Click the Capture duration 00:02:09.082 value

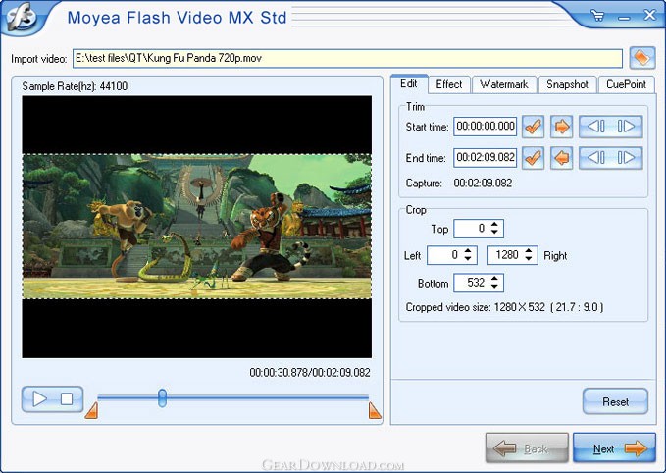click(x=483, y=184)
